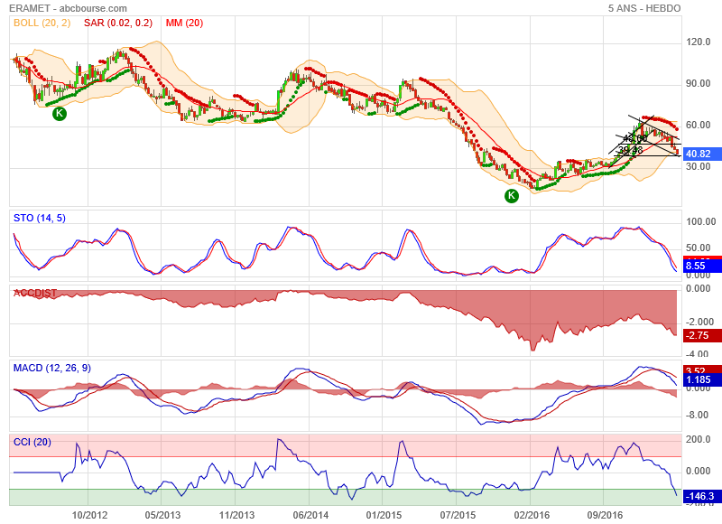Click the 100.00 stochastic axis label

coord(701,221)
